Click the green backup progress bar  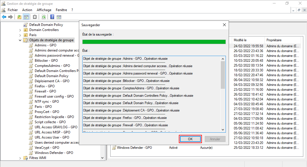click(x=154, y=42)
